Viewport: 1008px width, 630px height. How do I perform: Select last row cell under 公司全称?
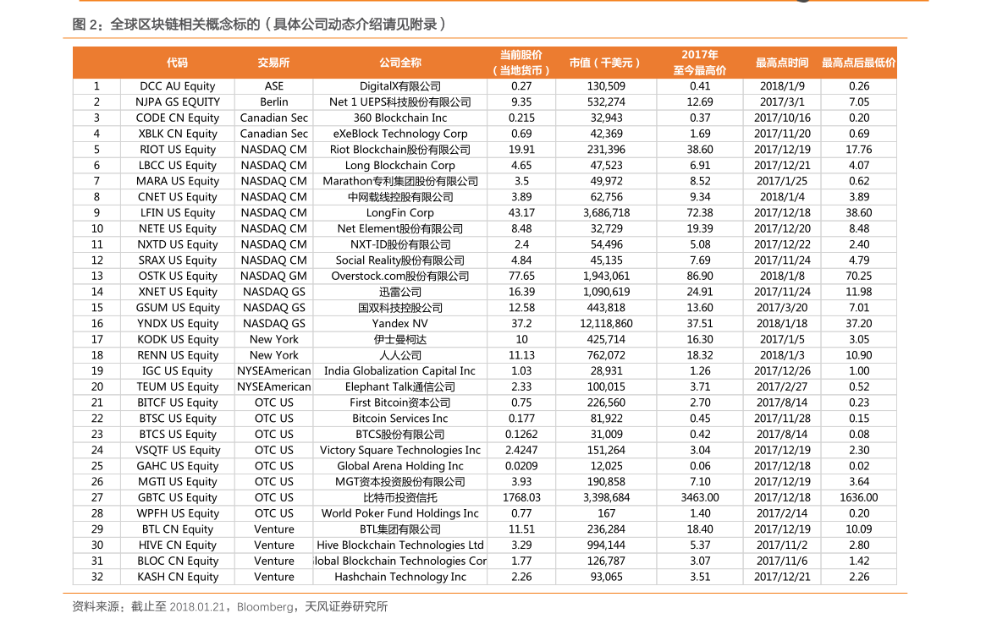tap(399, 577)
